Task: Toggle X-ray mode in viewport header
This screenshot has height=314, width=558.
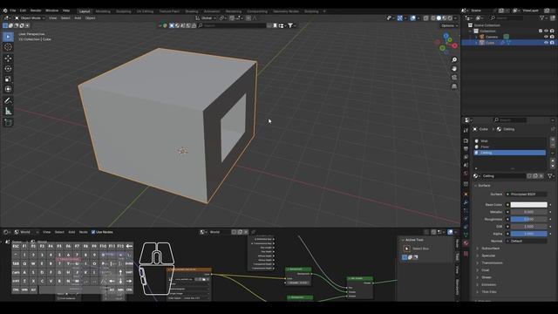Action: click(x=425, y=17)
